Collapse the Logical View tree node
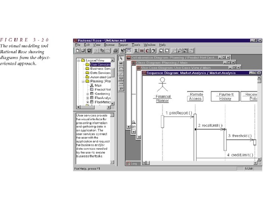 (78, 60)
